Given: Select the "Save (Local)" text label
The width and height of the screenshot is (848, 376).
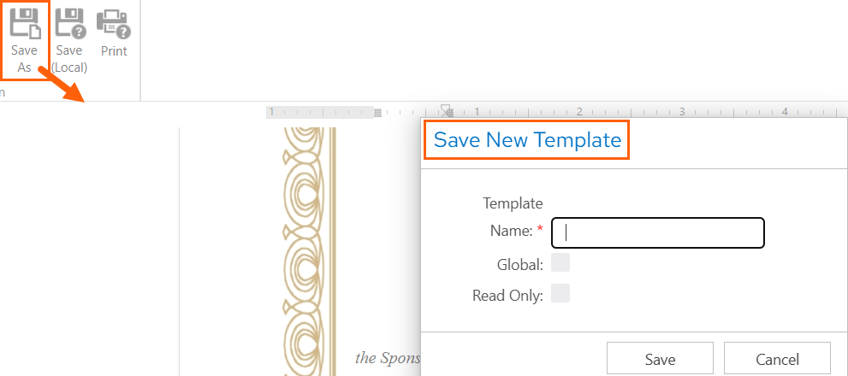Looking at the screenshot, I should (69, 59).
